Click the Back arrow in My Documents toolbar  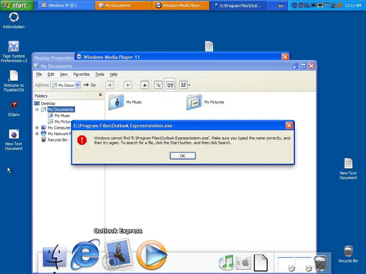point(110,85)
